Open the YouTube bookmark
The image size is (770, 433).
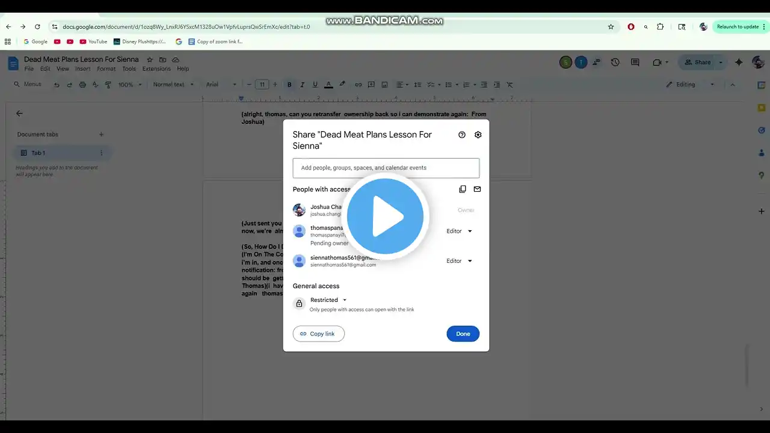coord(93,41)
